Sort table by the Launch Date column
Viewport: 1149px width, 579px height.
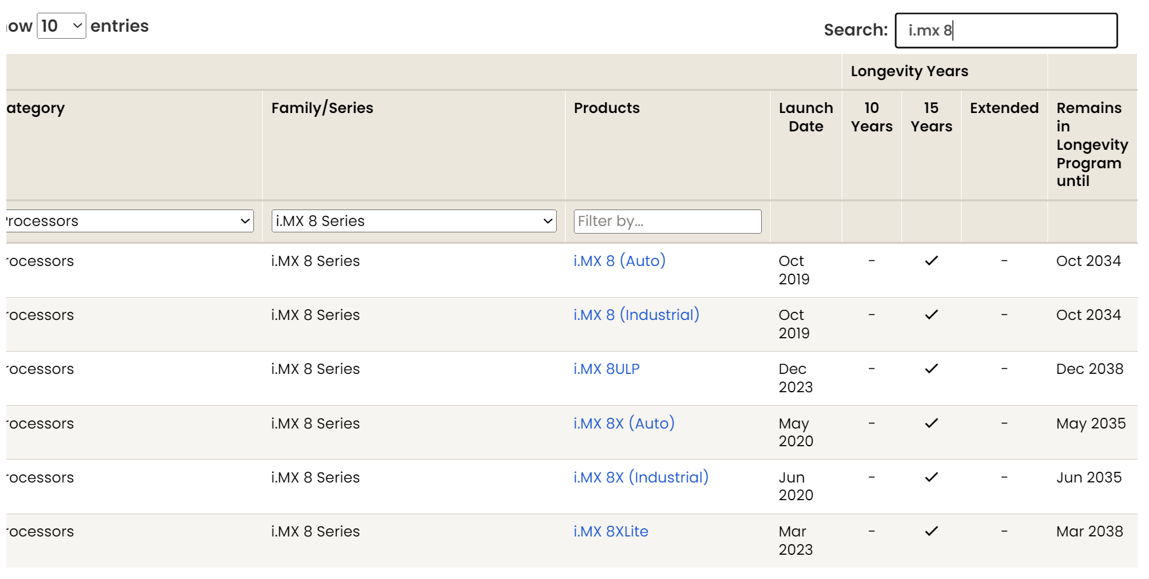806,117
